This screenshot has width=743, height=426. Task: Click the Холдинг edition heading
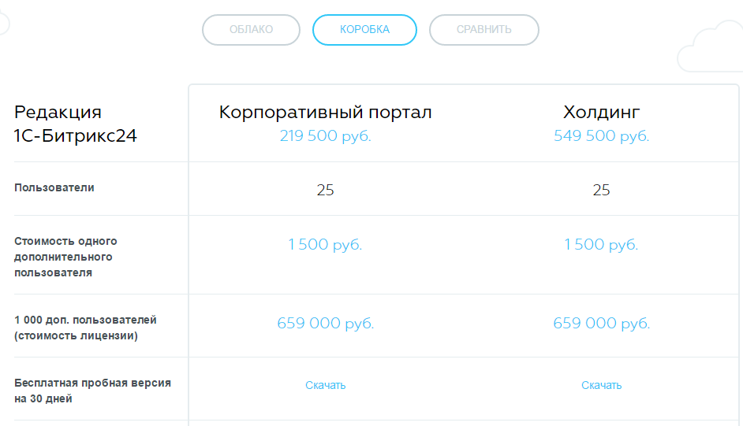601,113
